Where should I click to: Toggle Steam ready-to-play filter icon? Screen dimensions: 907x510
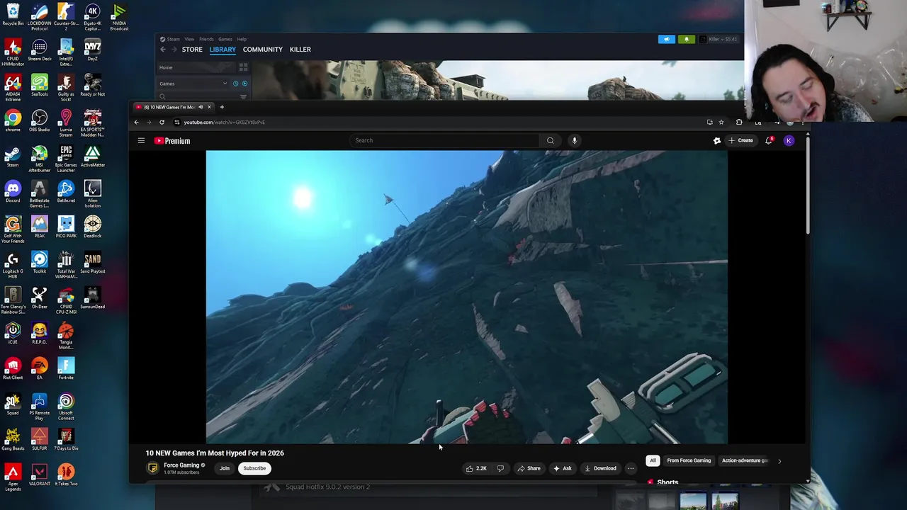pyautogui.click(x=244, y=84)
